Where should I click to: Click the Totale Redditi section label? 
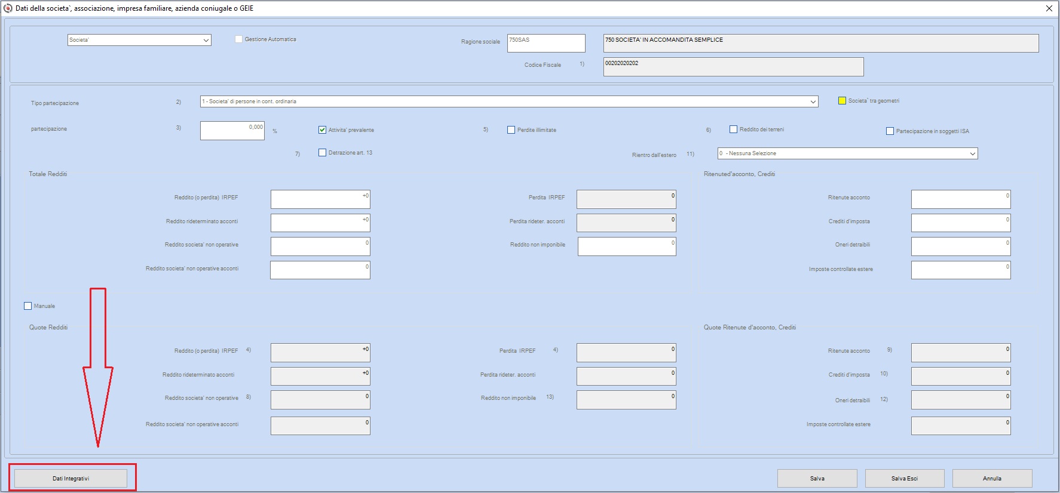[48, 174]
